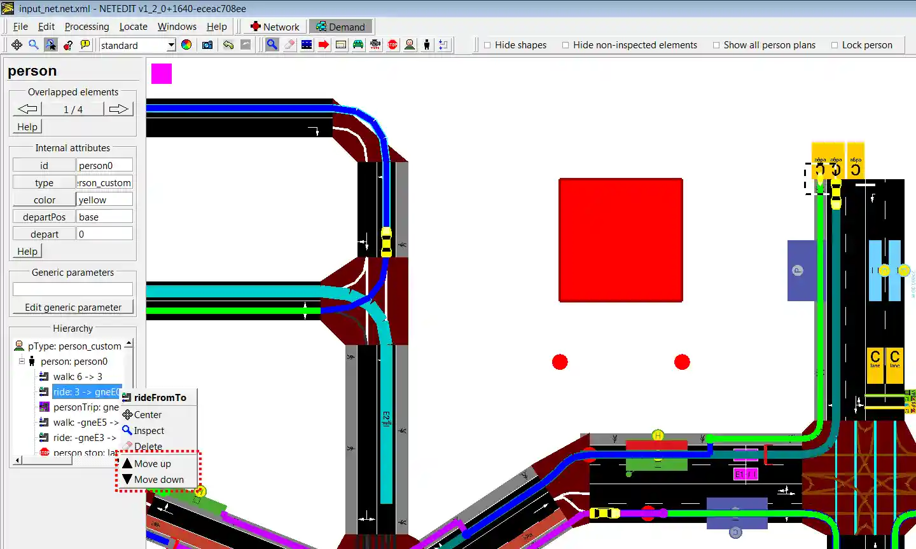Viewport: 916px width, 549px height.
Task: Take a screenshot with the camera icon
Action: click(x=207, y=44)
